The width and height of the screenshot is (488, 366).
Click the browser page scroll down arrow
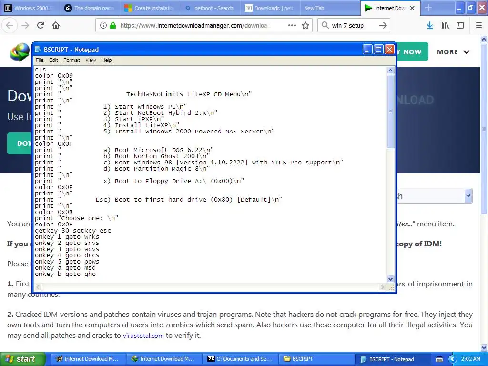(484, 347)
